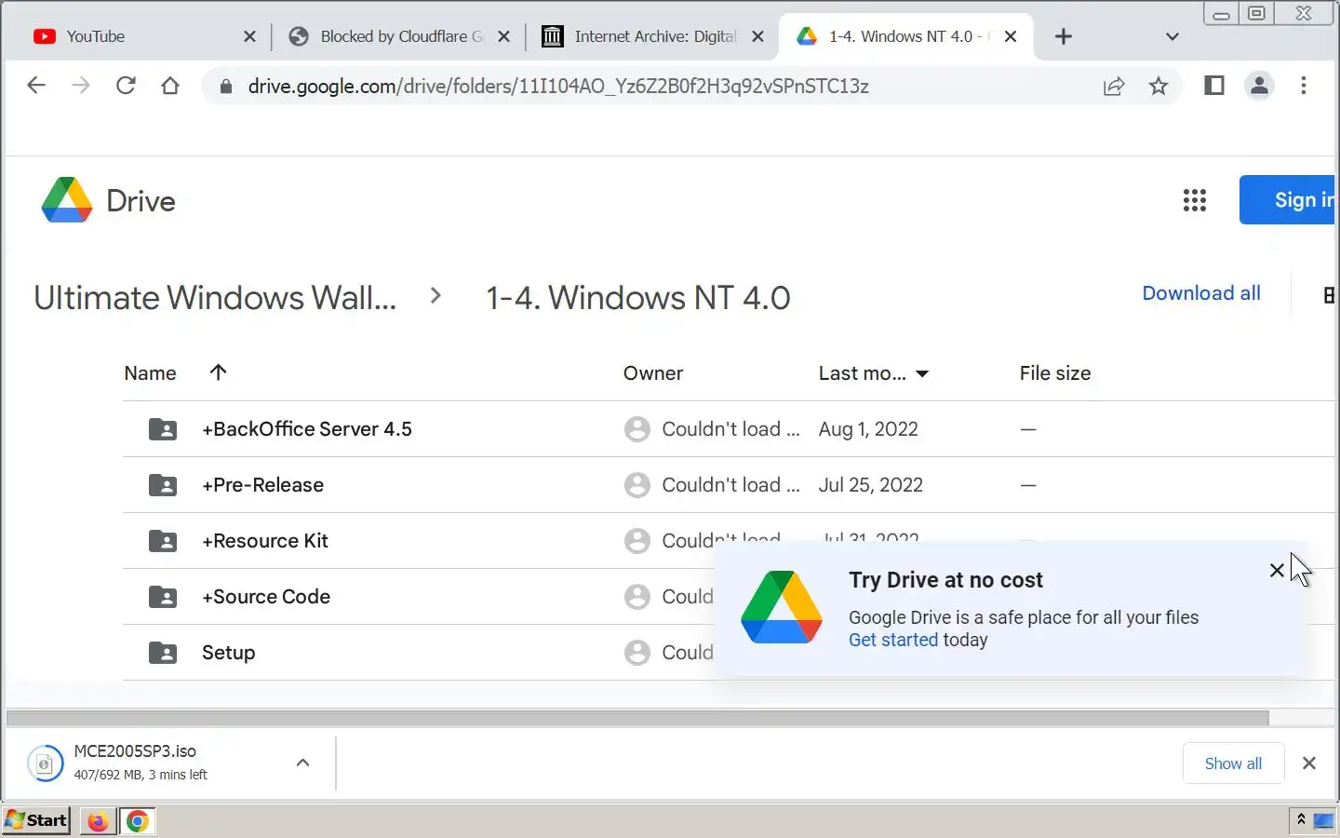Share this page via share icon
Image resolution: width=1340 pixels, height=838 pixels.
point(1114,87)
